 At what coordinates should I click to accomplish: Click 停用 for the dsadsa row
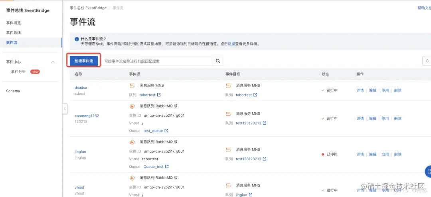click(385, 90)
